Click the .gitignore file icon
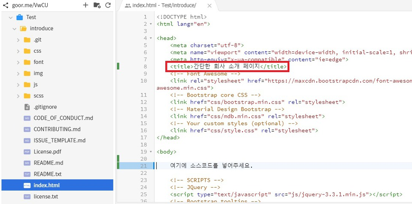 click(27, 107)
